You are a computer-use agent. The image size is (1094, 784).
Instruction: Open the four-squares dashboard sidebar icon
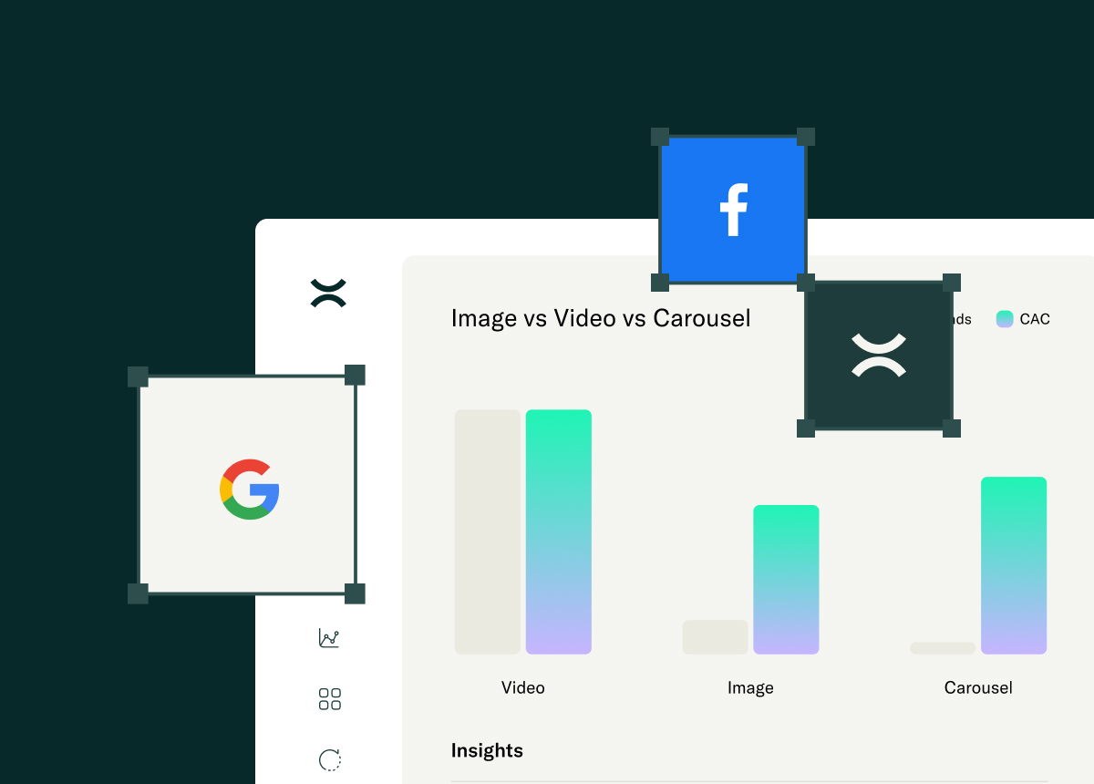330,699
